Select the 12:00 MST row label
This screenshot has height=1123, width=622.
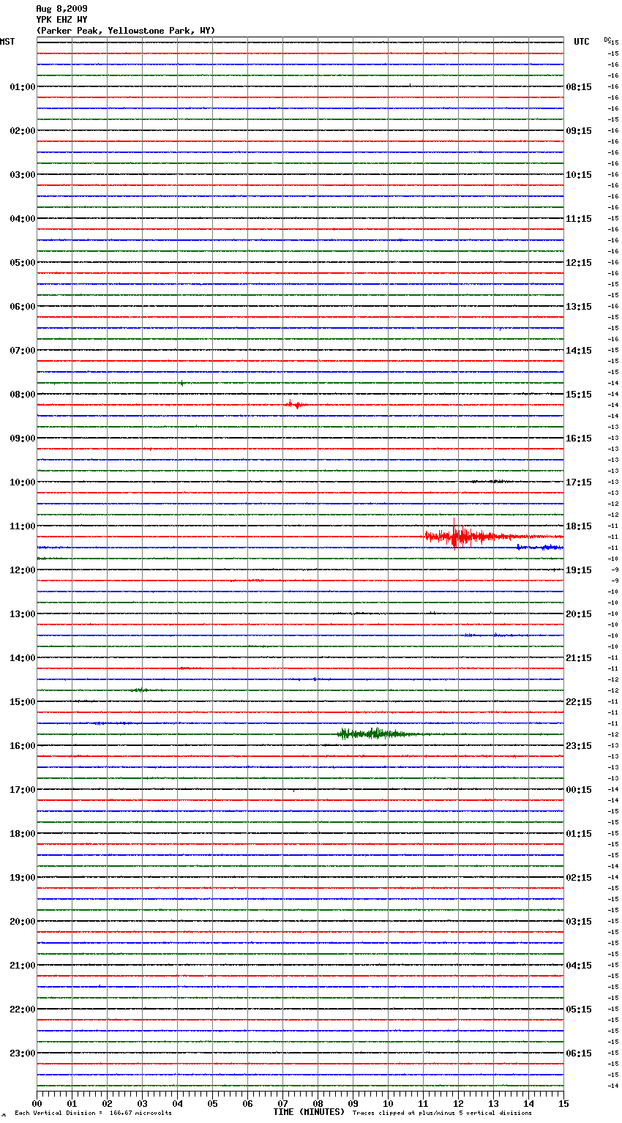pos(23,570)
